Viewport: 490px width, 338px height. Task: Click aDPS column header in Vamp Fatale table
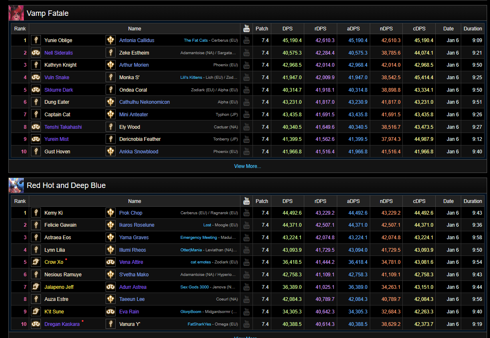(x=353, y=28)
